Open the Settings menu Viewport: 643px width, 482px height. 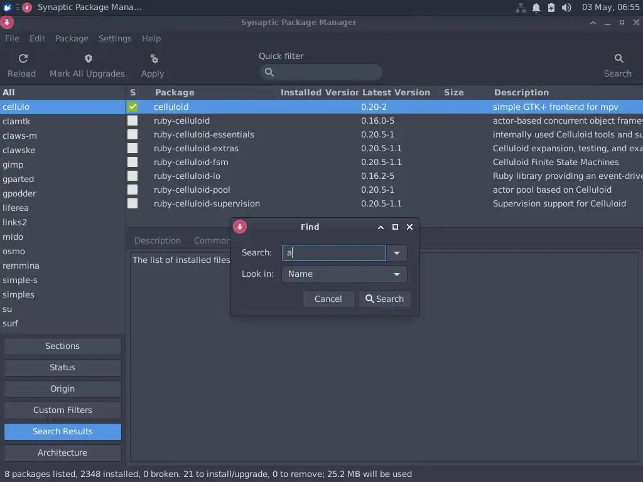tap(115, 38)
